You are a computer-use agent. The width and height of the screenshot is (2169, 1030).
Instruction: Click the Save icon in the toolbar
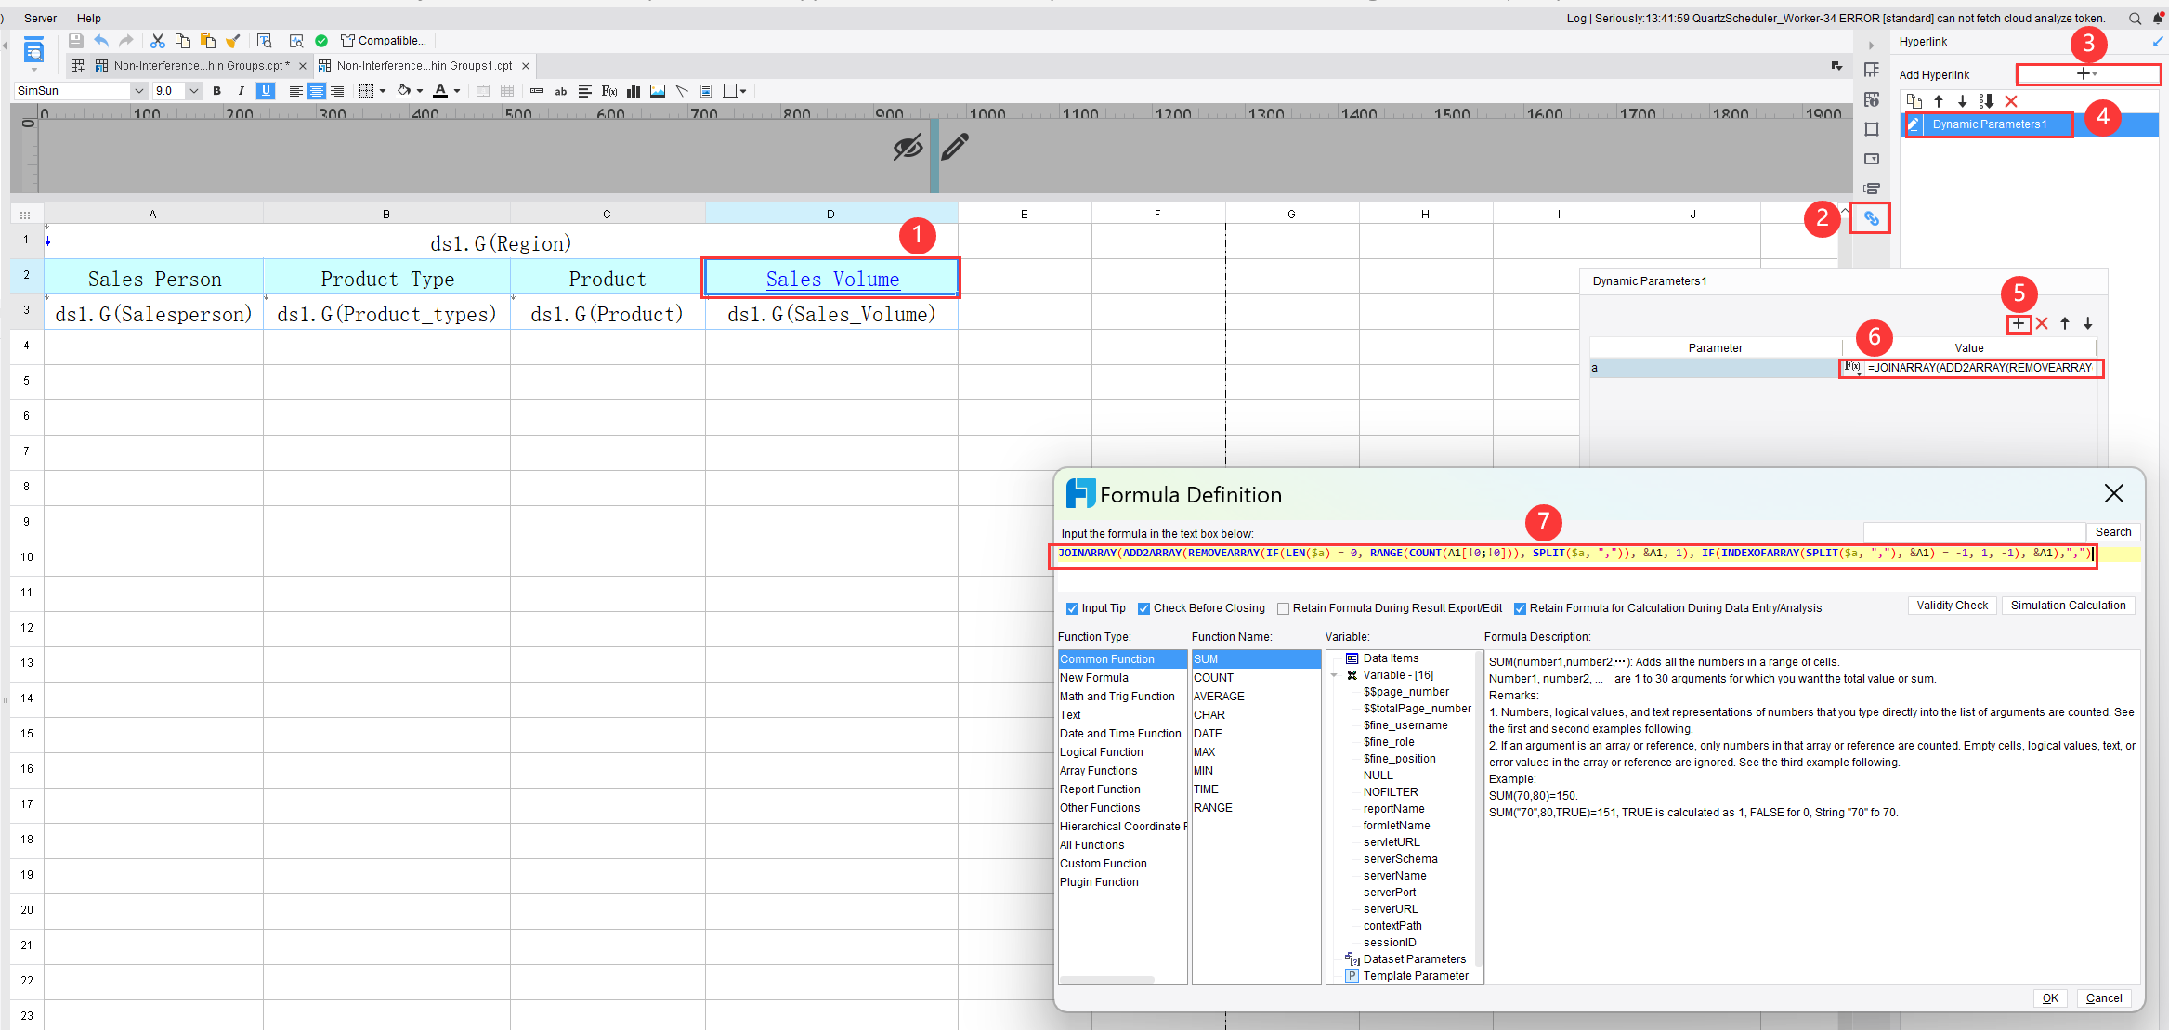[x=76, y=41]
